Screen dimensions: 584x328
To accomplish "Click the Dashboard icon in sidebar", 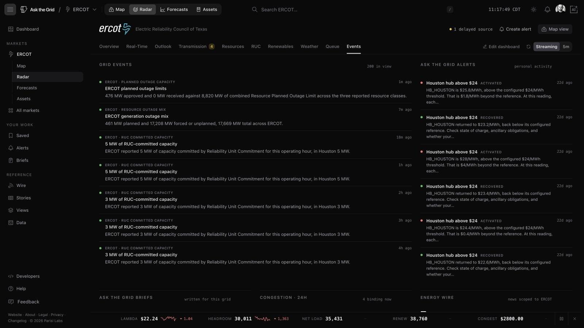I will 11,29.
